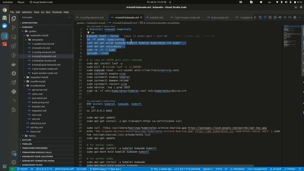Expand the Terraform Providers section
Screen dimensions: 304x171
(46, 148)
